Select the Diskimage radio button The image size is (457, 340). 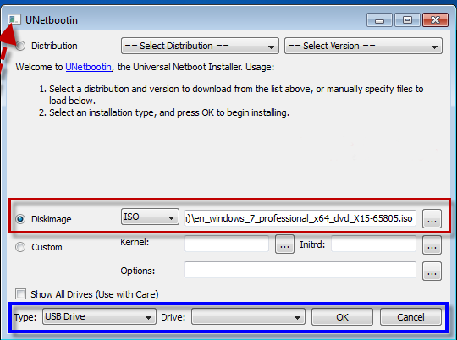[x=20, y=219]
